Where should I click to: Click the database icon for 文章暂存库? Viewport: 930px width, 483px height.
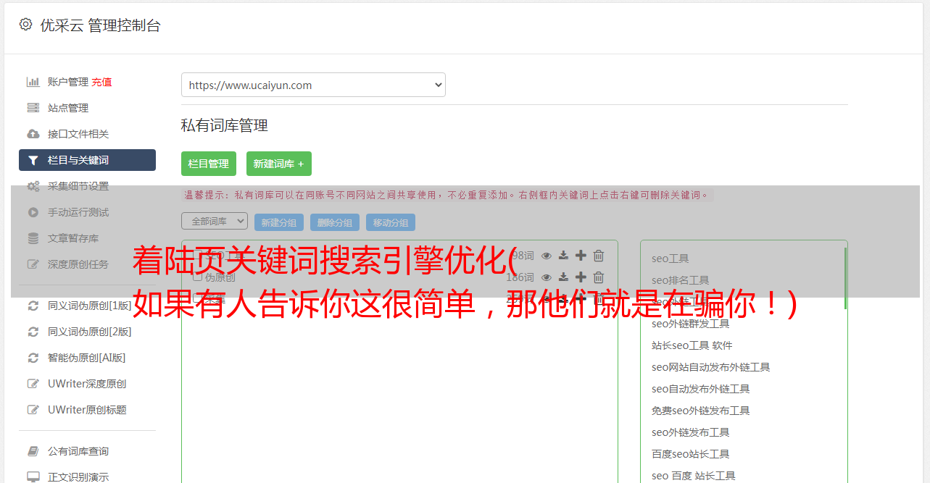33,238
